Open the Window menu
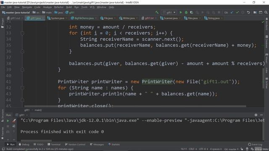This screenshot has height=151, width=269. [102, 7]
